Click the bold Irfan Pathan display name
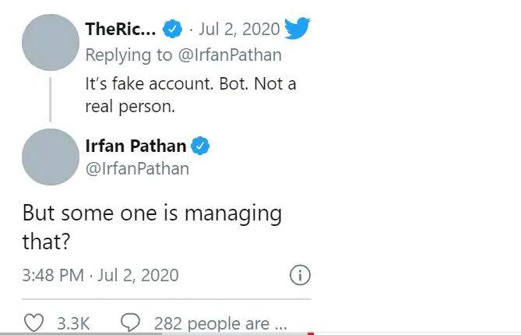Screen dimensions: 521x335 click(137, 146)
